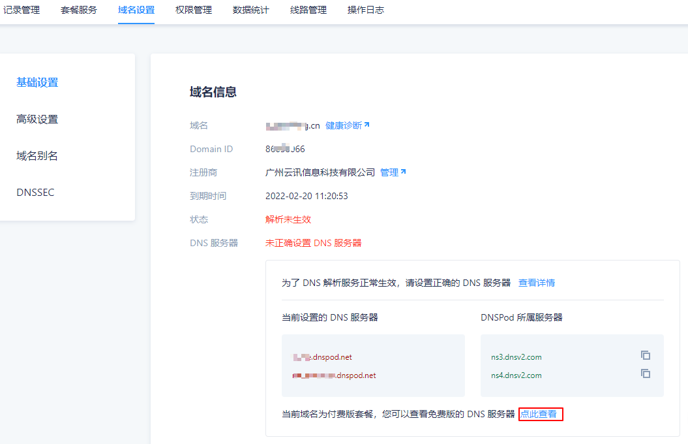688x444 pixels.
Task: Switch to the 套餐服务 tab
Action: click(x=79, y=10)
